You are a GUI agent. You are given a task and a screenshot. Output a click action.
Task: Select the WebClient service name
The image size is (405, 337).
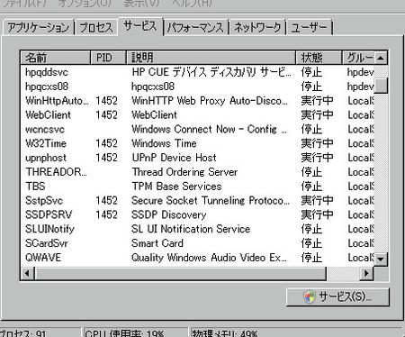[48, 115]
